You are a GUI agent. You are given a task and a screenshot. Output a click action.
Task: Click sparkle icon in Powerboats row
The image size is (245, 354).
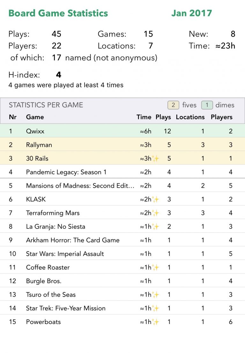(x=155, y=322)
